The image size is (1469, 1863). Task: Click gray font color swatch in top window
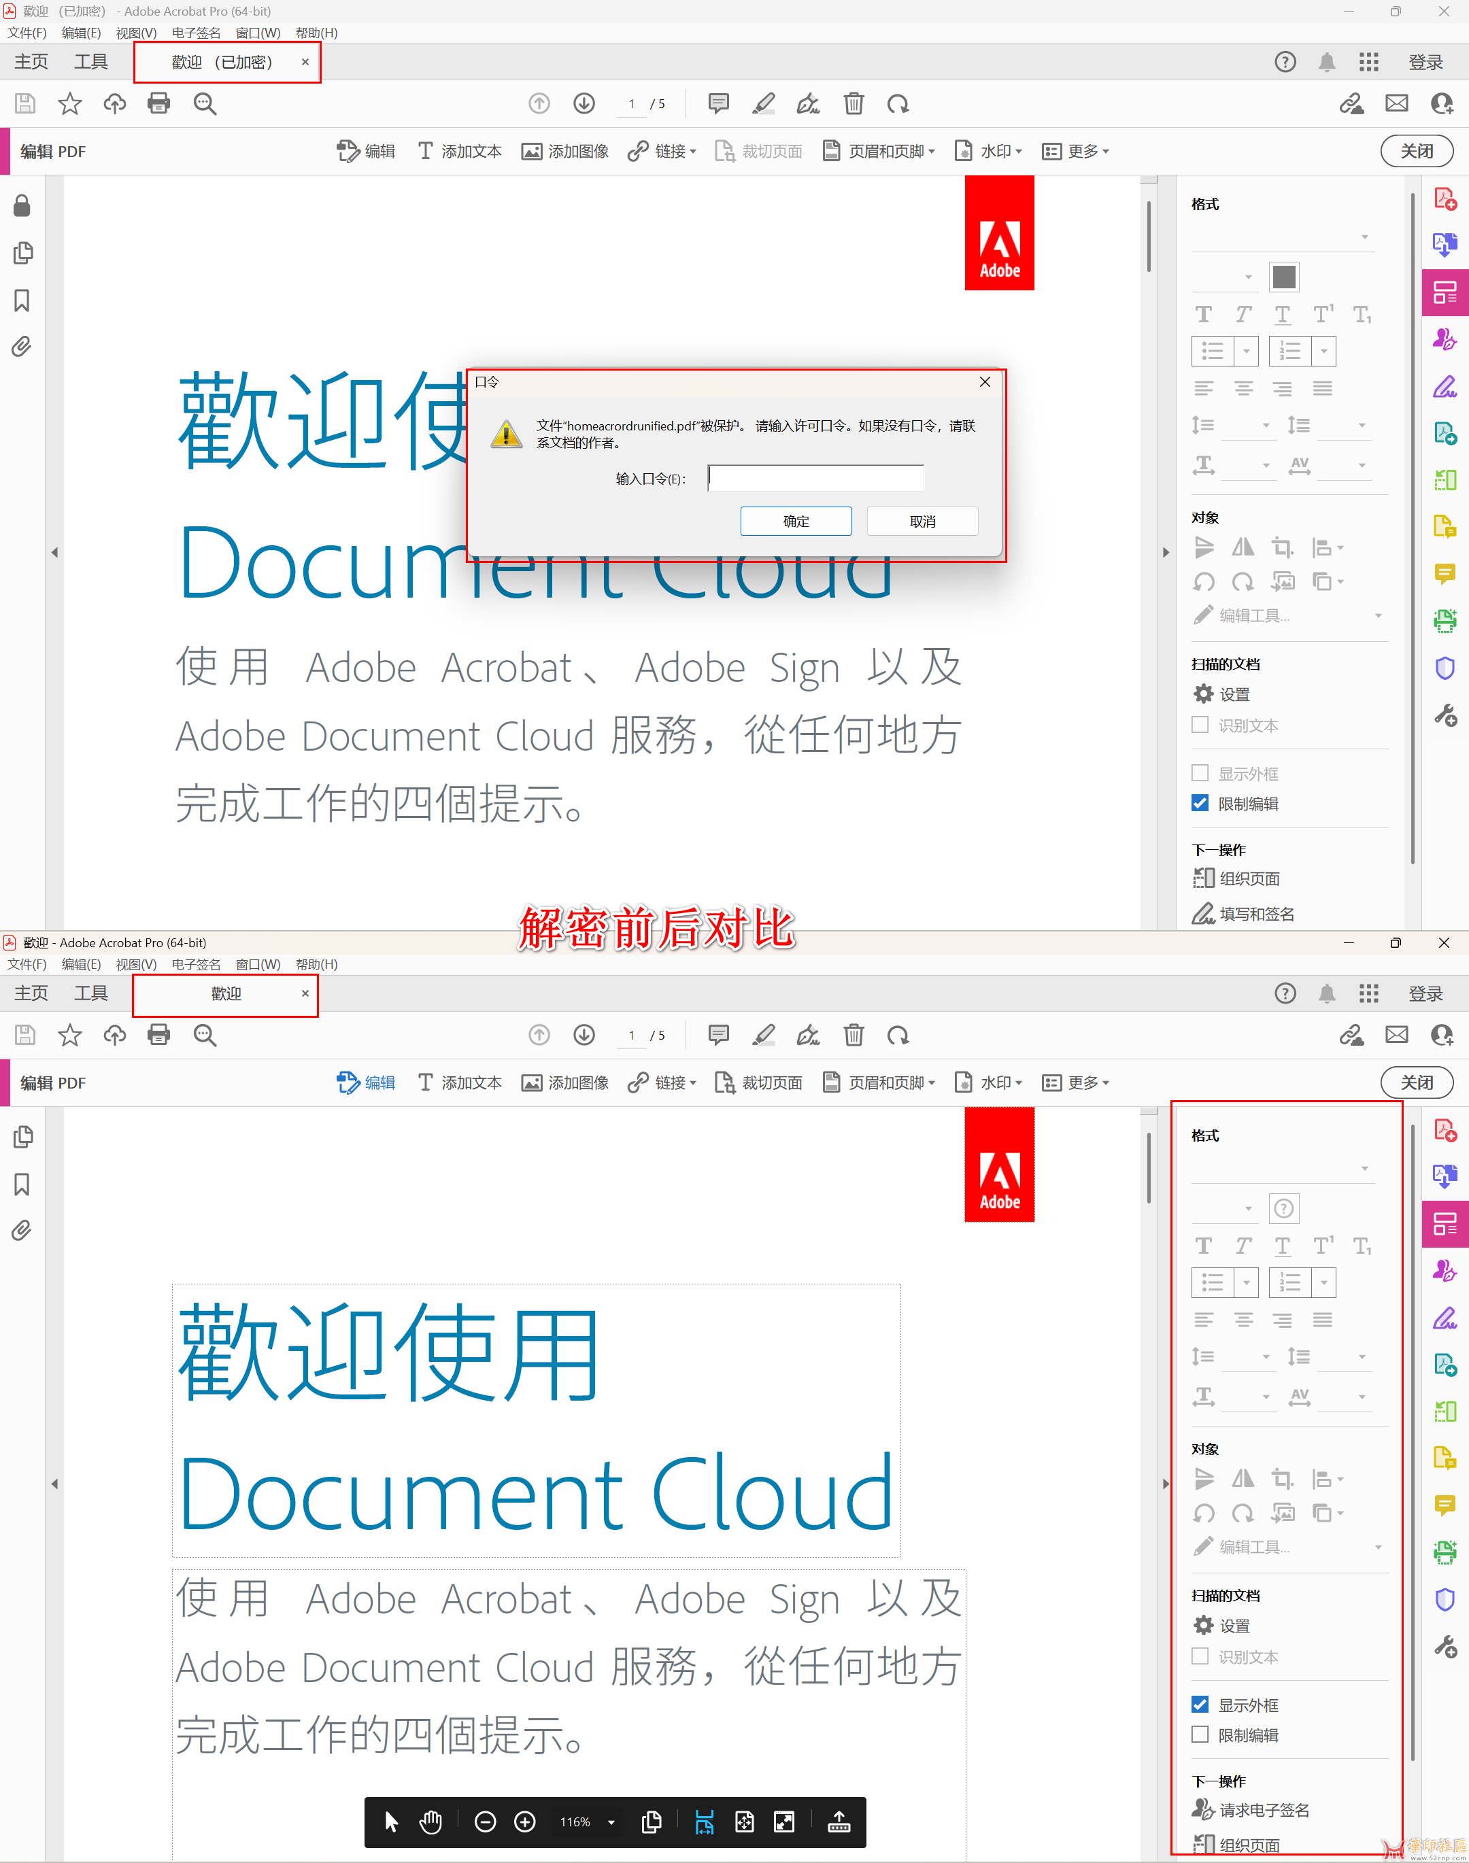pos(1283,277)
